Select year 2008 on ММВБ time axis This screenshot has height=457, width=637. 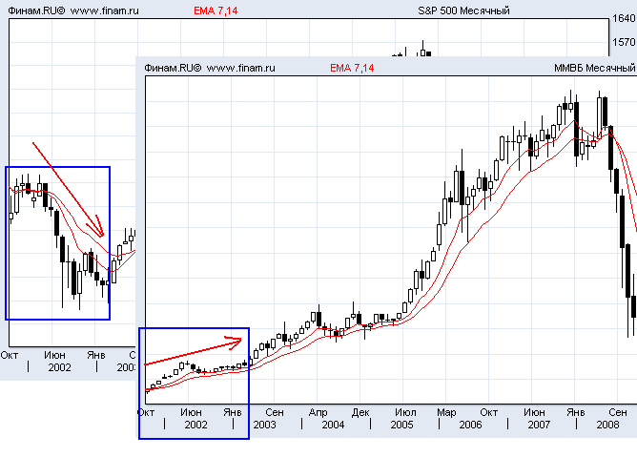[x=607, y=425]
